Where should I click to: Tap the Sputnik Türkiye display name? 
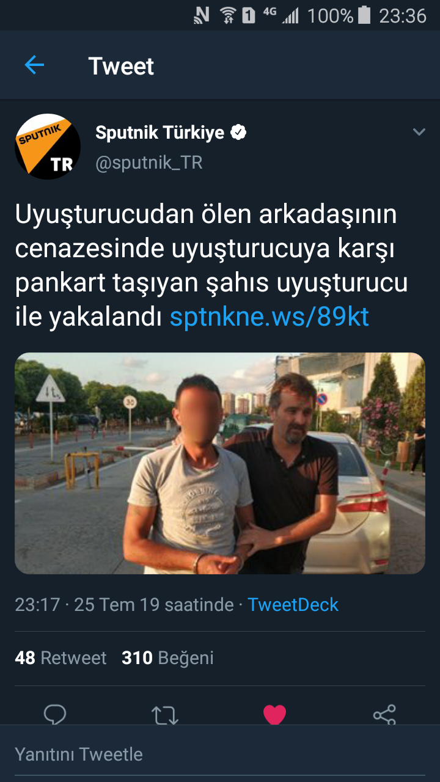click(160, 132)
